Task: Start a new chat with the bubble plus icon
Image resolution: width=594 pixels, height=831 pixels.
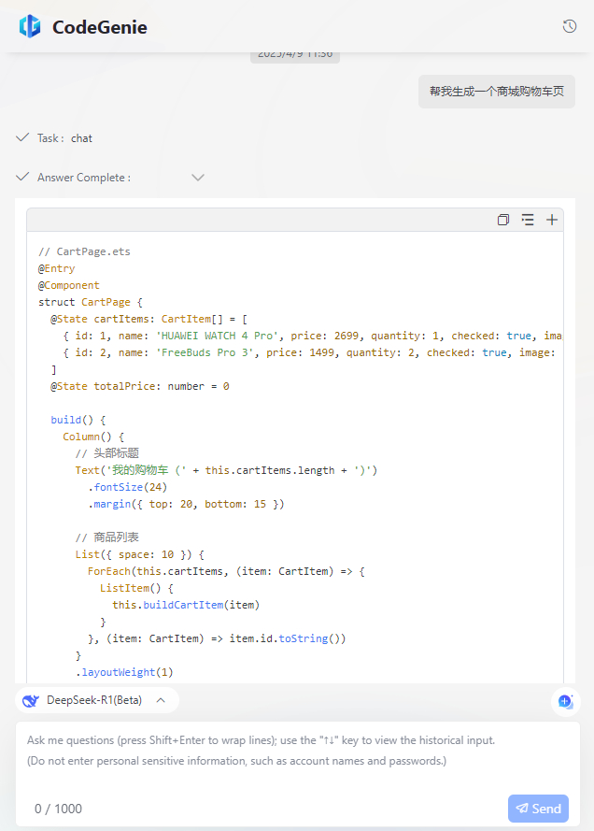Action: click(x=565, y=702)
